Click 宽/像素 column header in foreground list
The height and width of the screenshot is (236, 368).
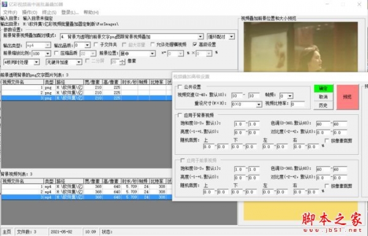(93, 82)
